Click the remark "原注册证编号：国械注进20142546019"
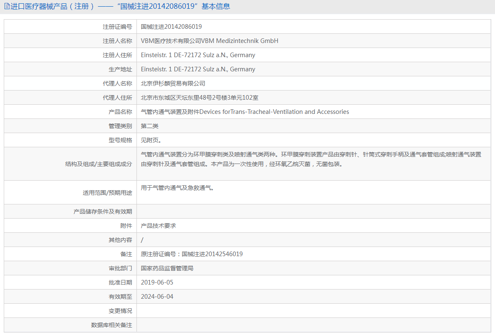495x335 pixels. (x=192, y=254)
